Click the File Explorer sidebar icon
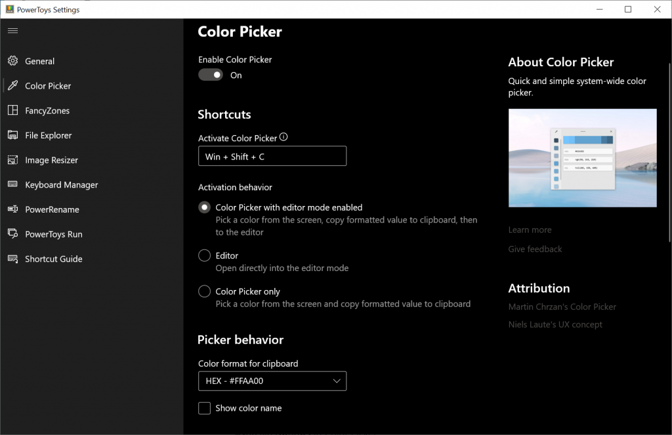 [12, 135]
